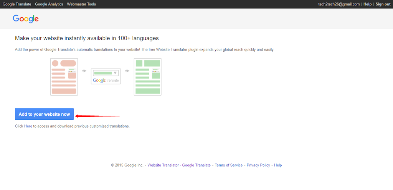Open Google Analytics from the top bar
393x190 pixels.
(x=50, y=4)
